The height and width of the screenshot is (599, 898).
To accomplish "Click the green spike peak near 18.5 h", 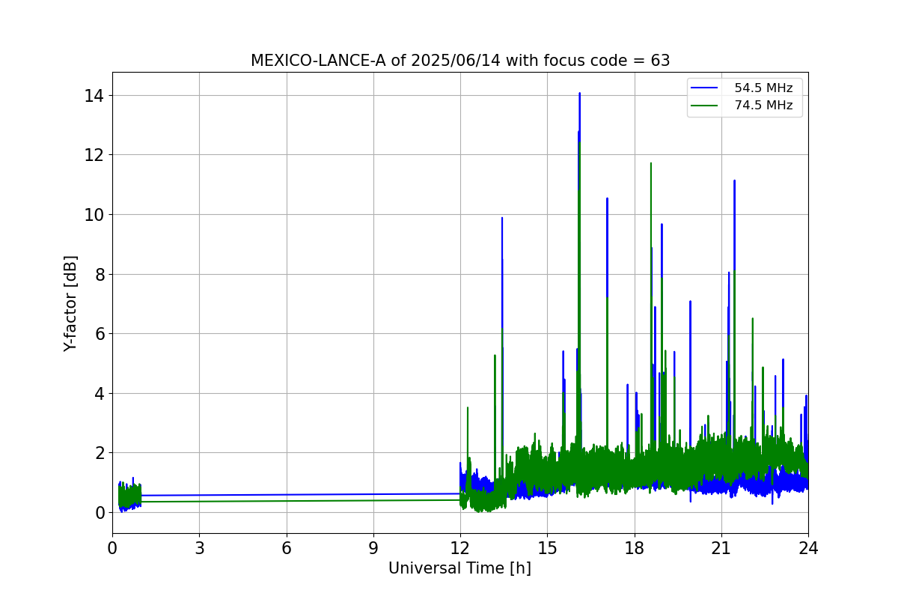I will pos(651,164).
